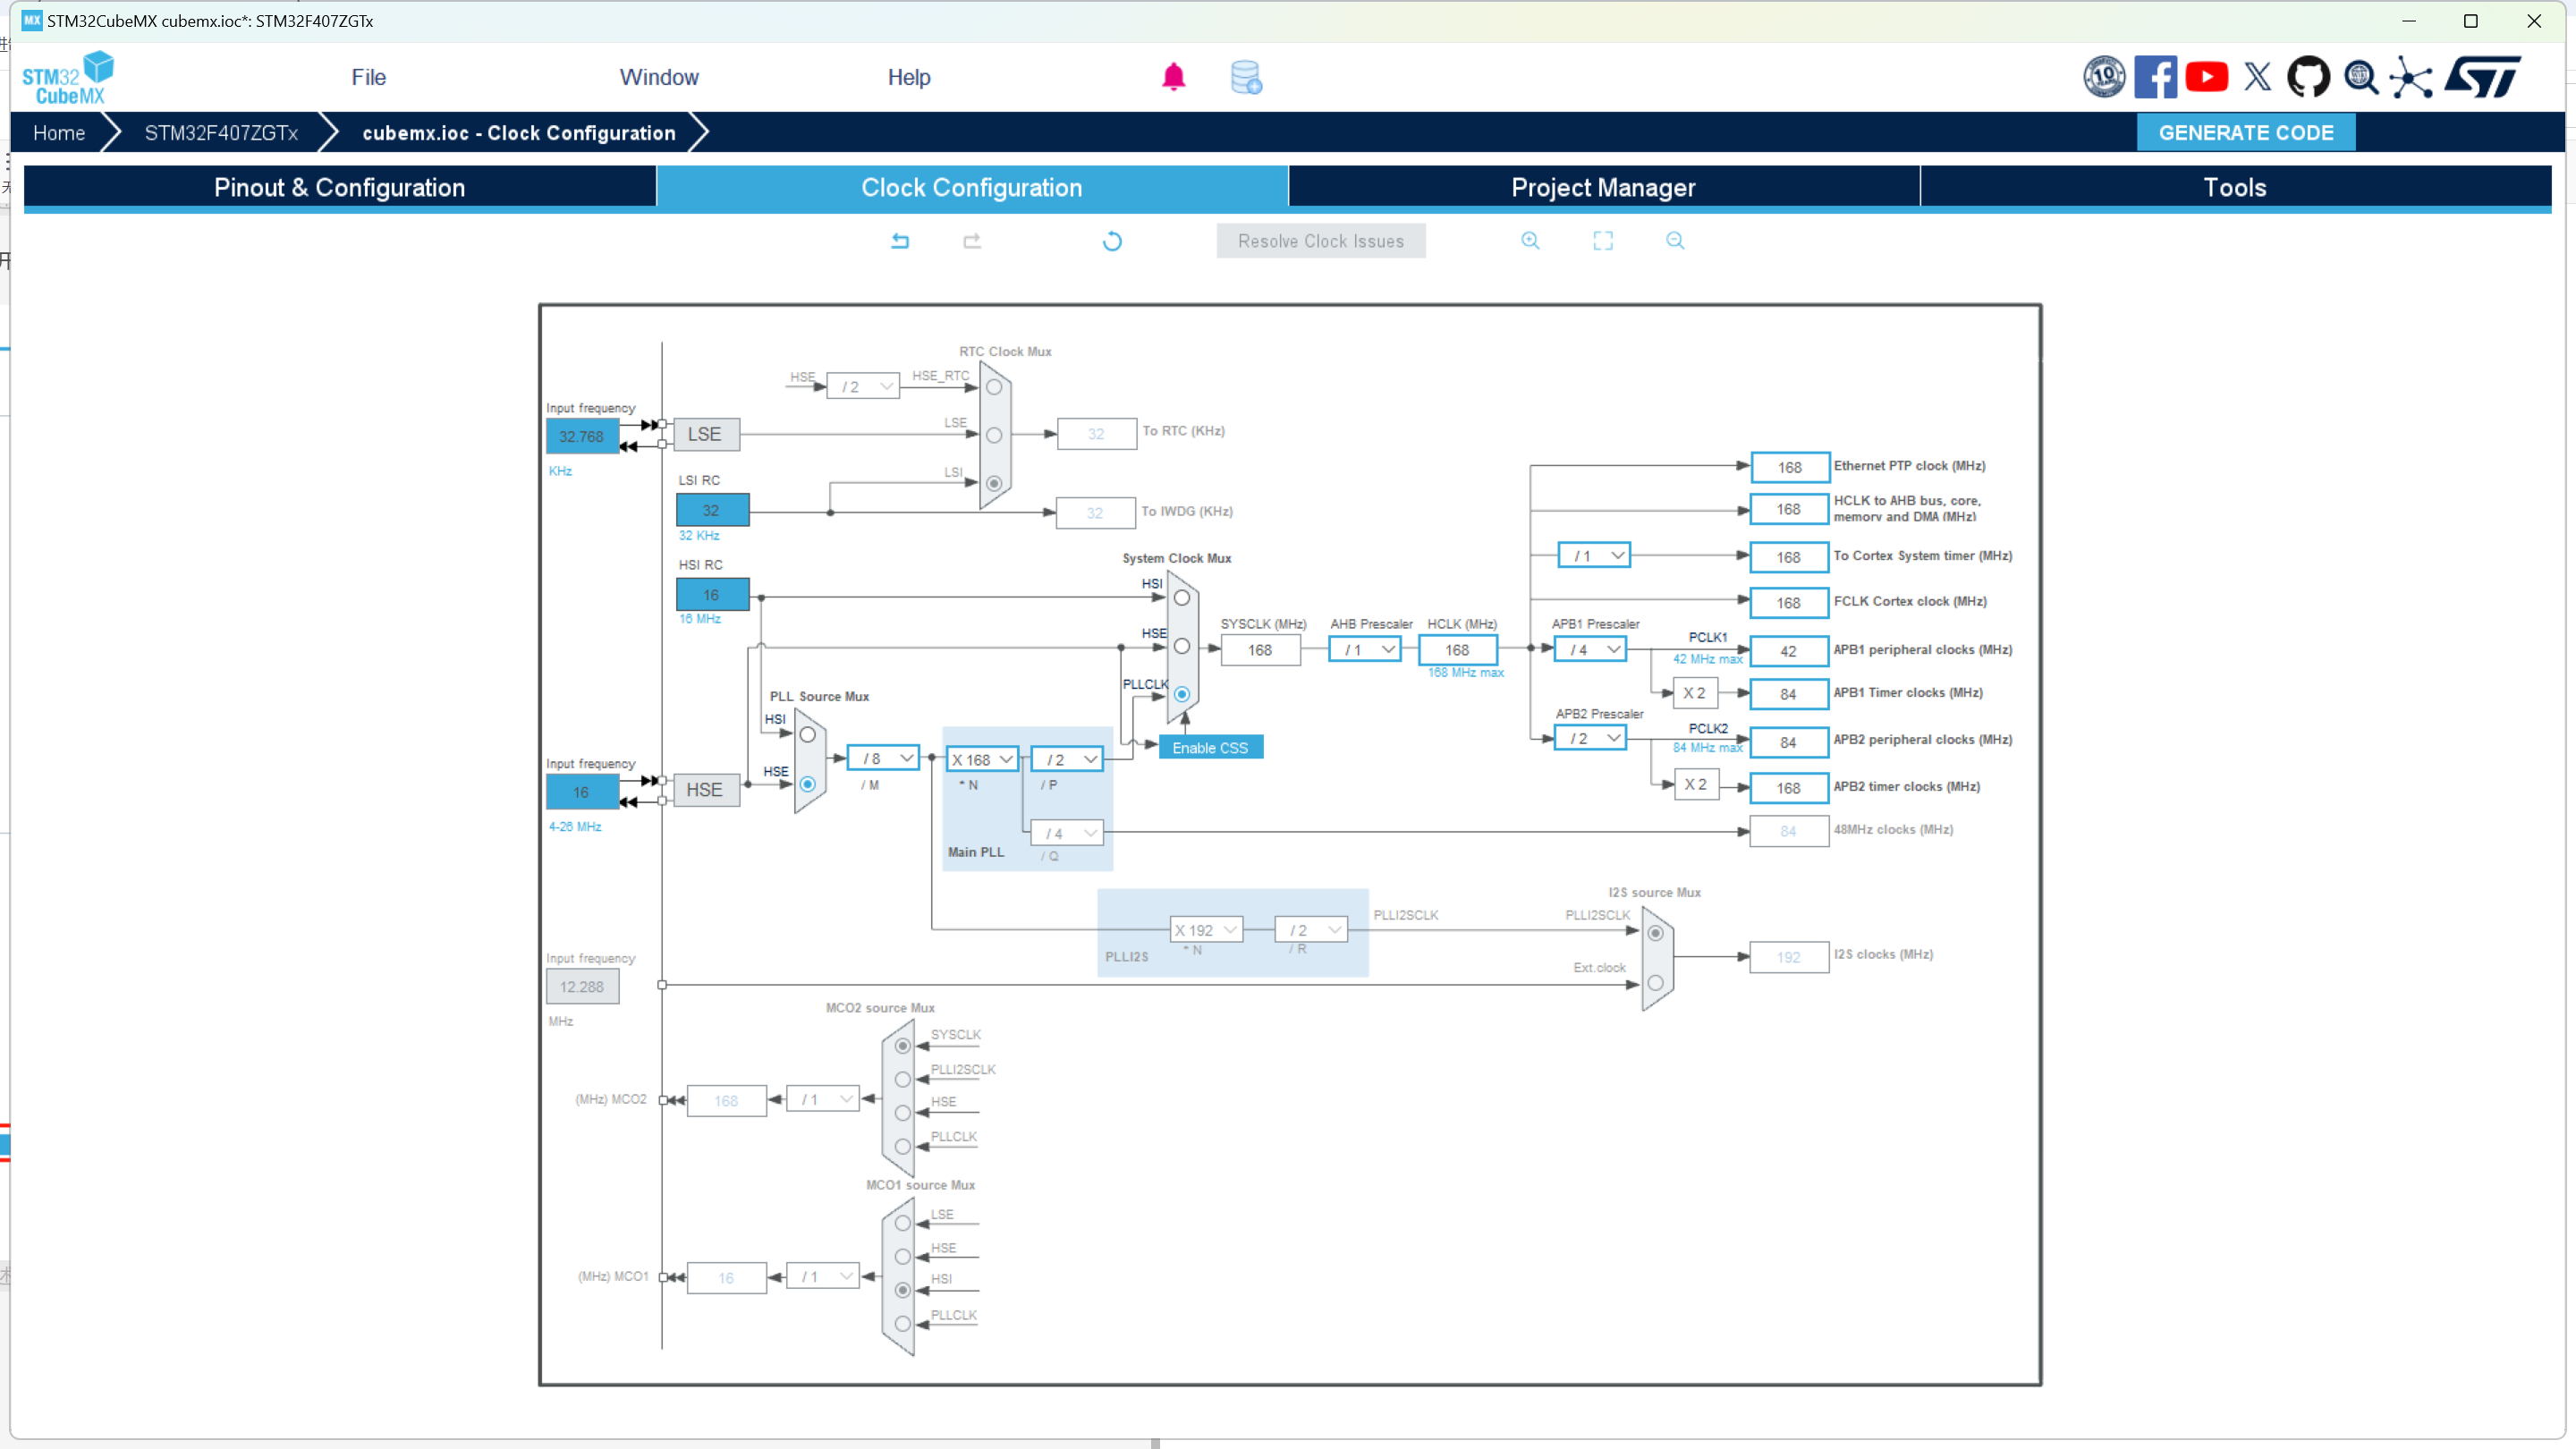
Task: Select HSE in MCO2 source Mux
Action: 903,1112
